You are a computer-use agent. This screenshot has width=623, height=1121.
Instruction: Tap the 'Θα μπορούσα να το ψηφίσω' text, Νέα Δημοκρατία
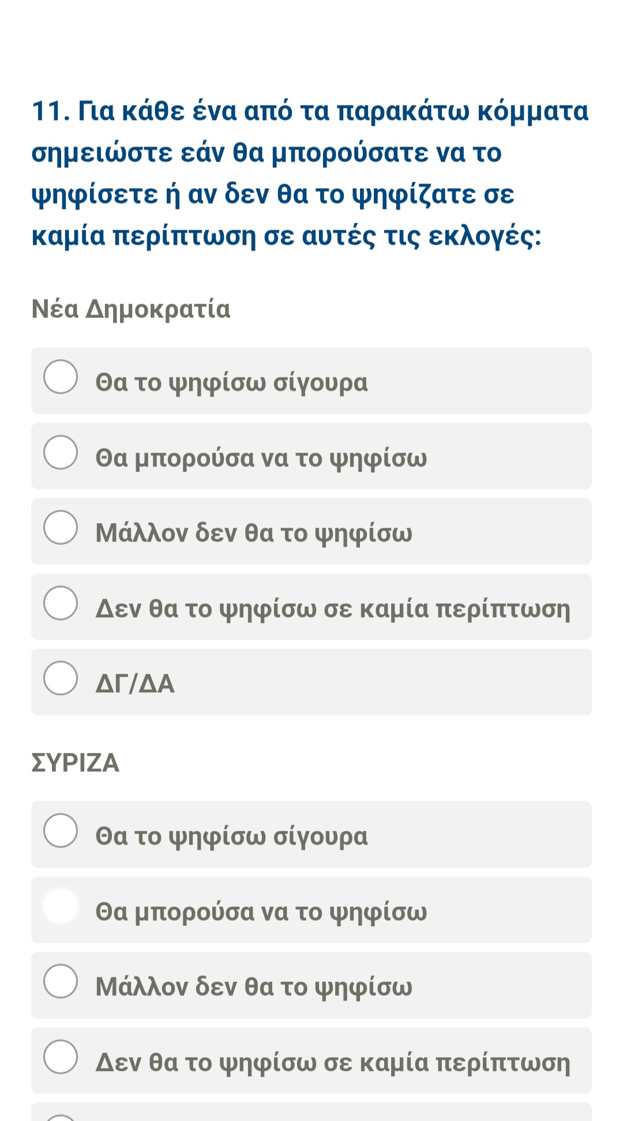(261, 458)
